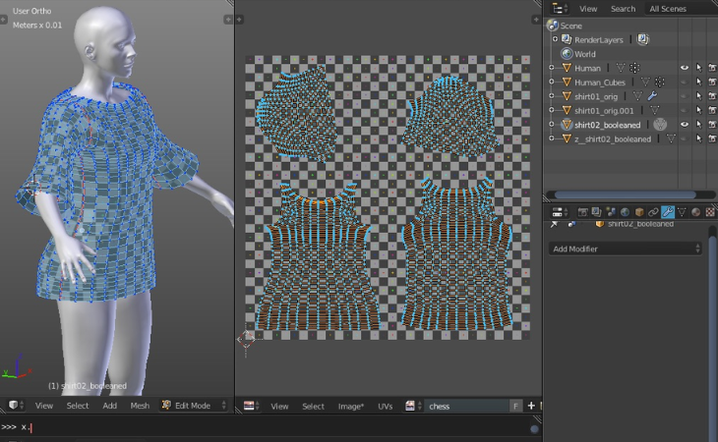Viewport: 718px width, 442px height.
Task: Click the mesh data icon beside shirt01_orig.001
Action: pos(655,110)
